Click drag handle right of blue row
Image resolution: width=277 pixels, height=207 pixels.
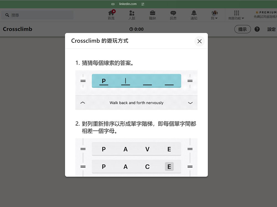190,81
